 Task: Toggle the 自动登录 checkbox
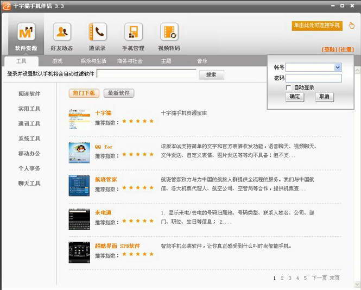tap(288, 87)
